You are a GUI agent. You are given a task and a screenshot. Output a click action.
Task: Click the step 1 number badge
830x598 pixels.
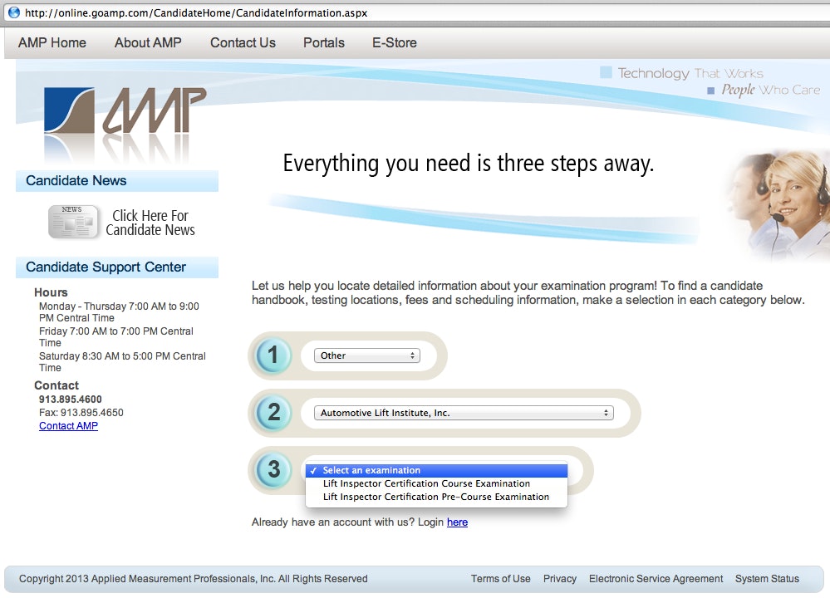pos(273,355)
